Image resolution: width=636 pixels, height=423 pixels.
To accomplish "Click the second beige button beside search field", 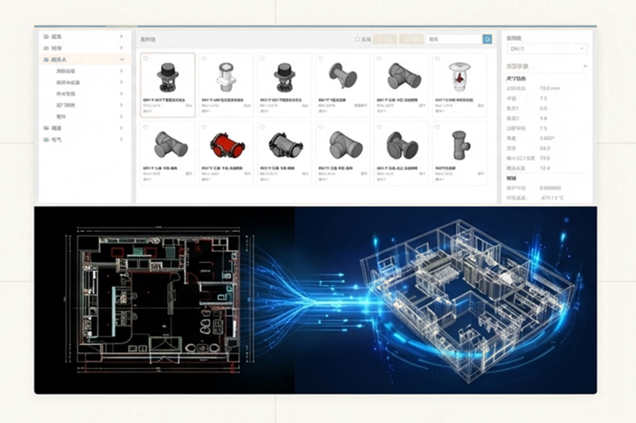I will pyautogui.click(x=410, y=39).
